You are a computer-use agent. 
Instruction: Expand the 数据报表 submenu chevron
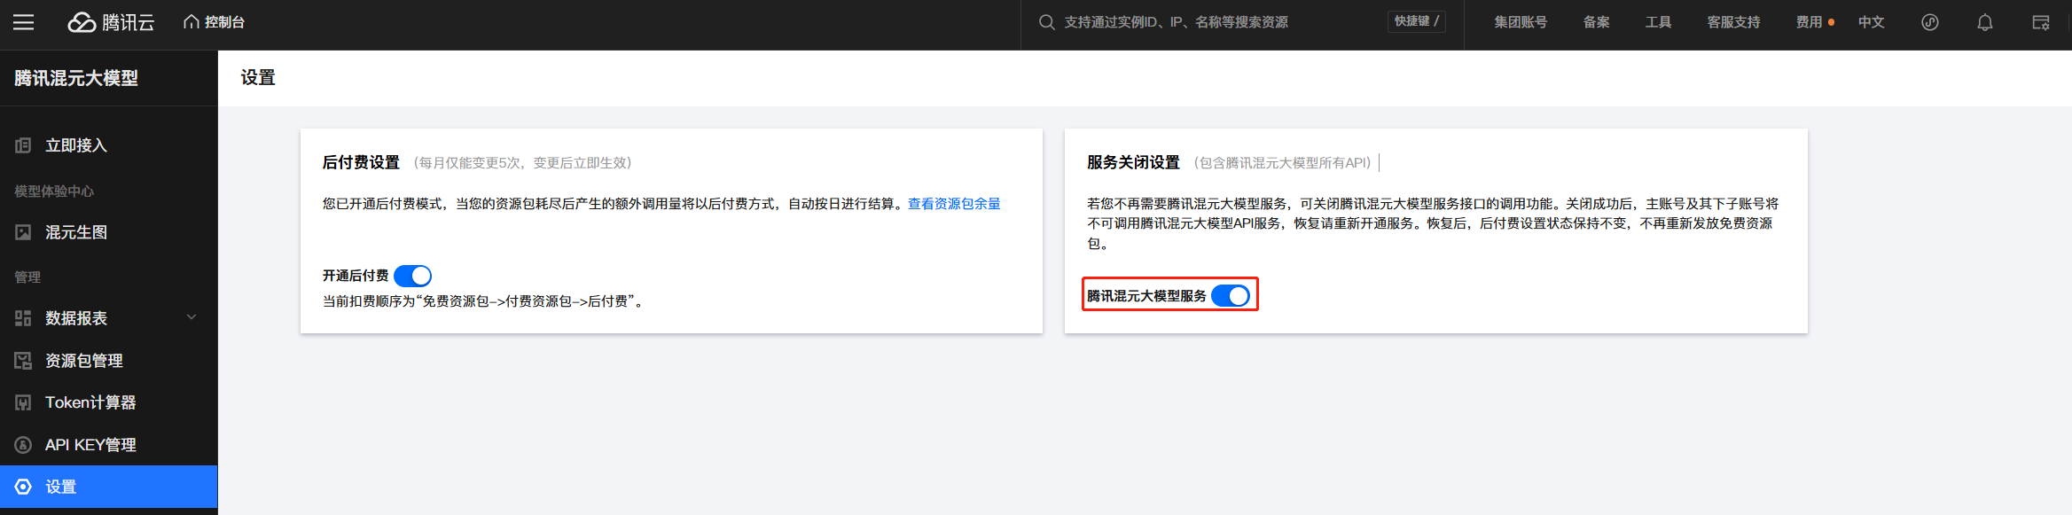[192, 317]
